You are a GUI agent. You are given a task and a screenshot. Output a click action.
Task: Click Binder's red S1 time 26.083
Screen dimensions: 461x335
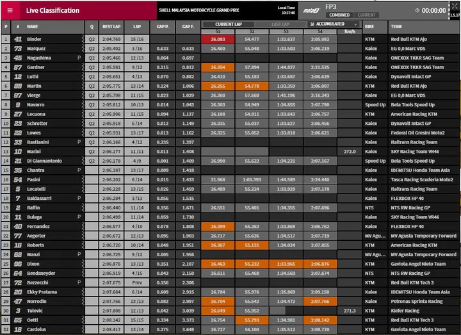pyautogui.click(x=218, y=39)
